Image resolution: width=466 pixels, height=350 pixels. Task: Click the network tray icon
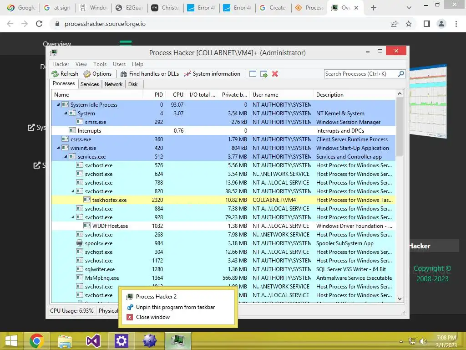coord(412,341)
